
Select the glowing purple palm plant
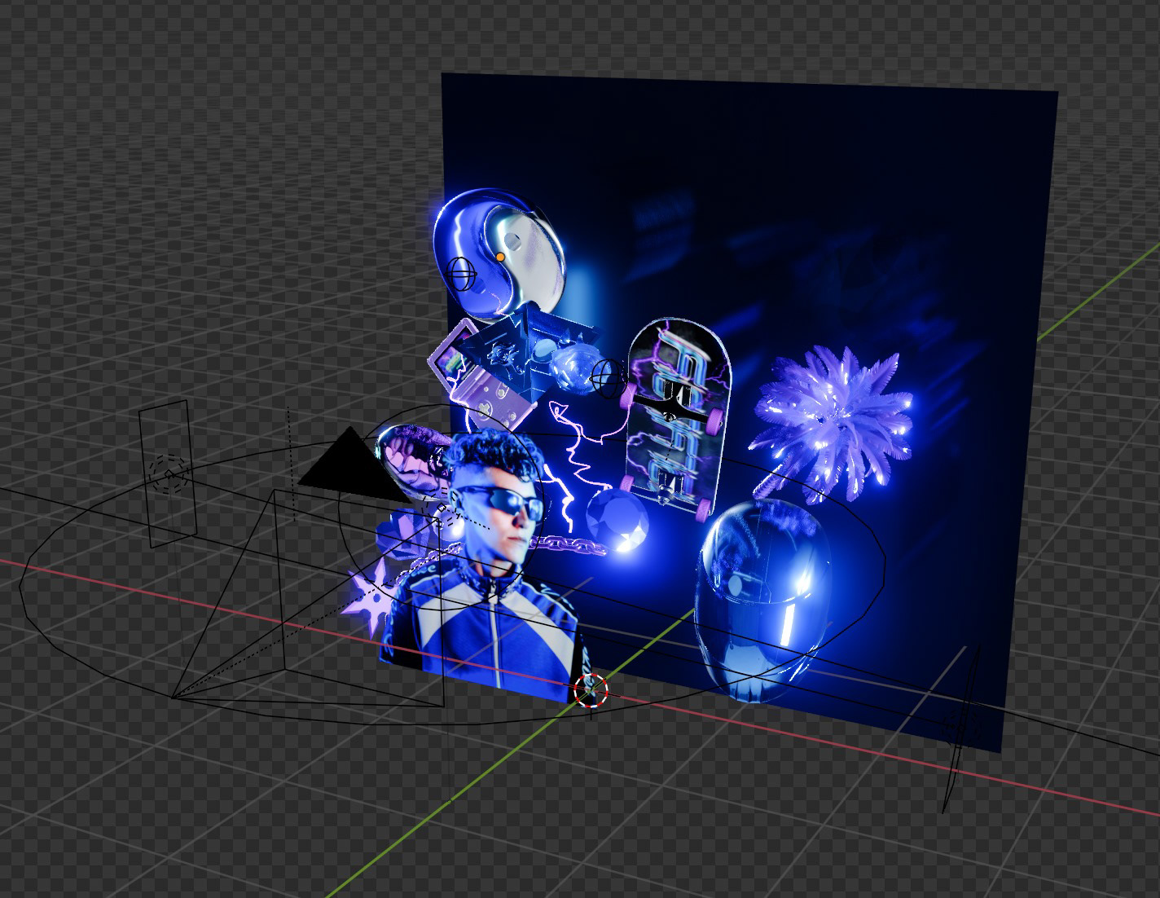coord(833,422)
